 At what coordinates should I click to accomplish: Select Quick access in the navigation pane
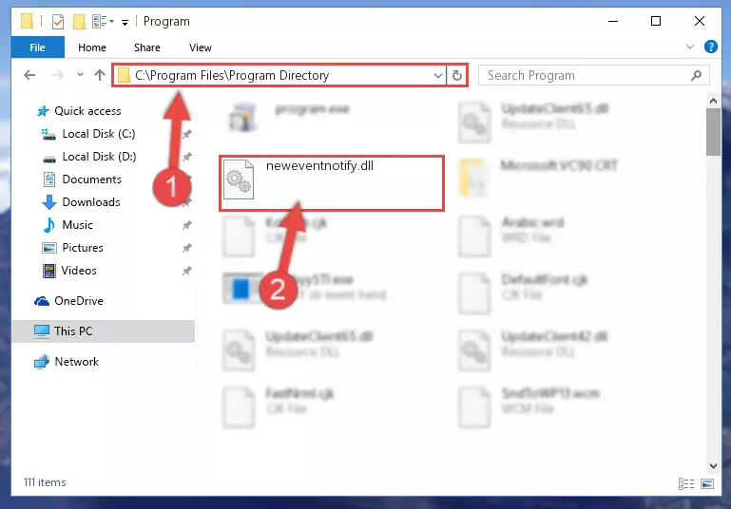(87, 111)
